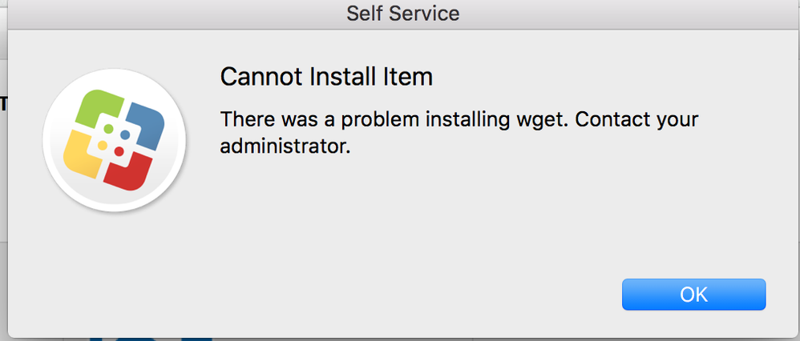This screenshot has width=800, height=341.
Task: Click the small red dot in the logo
Action: click(119, 151)
